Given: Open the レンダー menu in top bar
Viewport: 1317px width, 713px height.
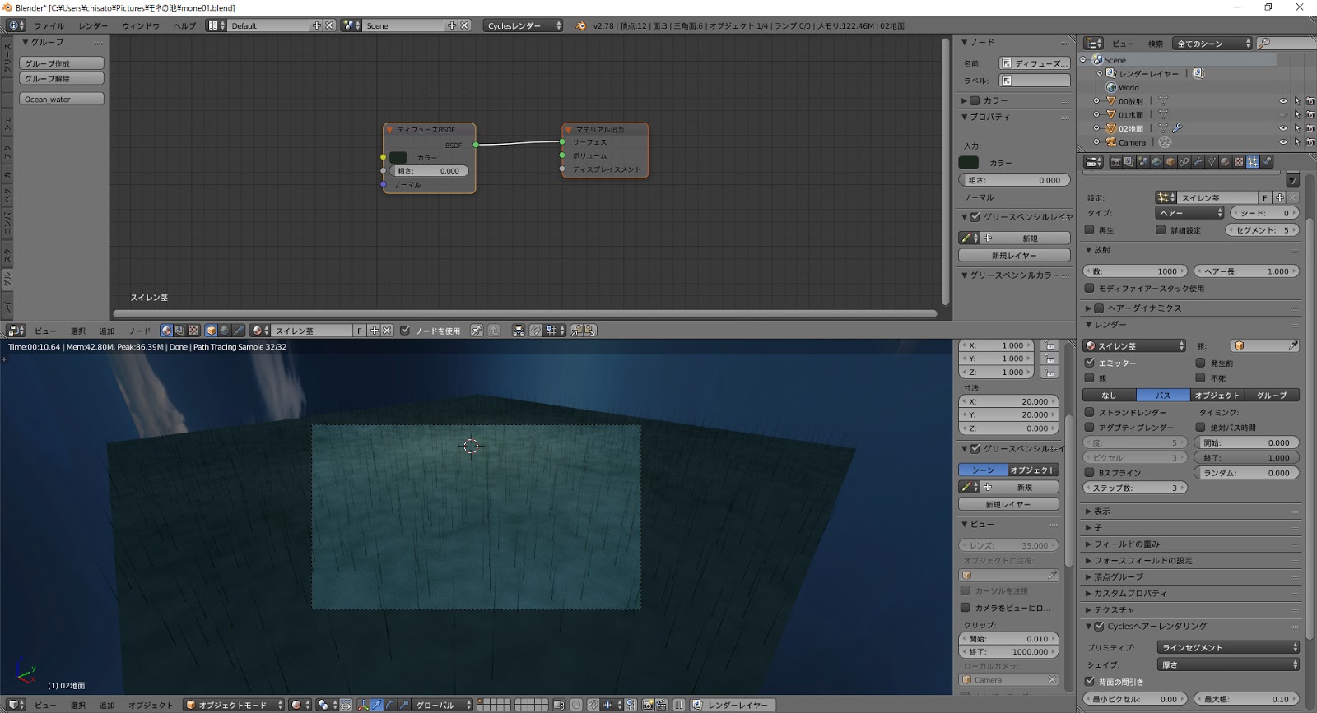Looking at the screenshot, I should pos(93,25).
